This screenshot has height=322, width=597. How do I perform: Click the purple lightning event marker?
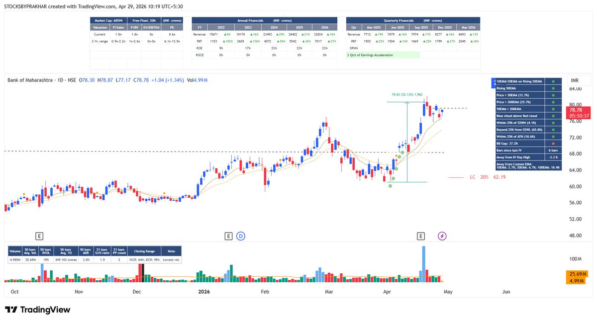click(x=442, y=236)
